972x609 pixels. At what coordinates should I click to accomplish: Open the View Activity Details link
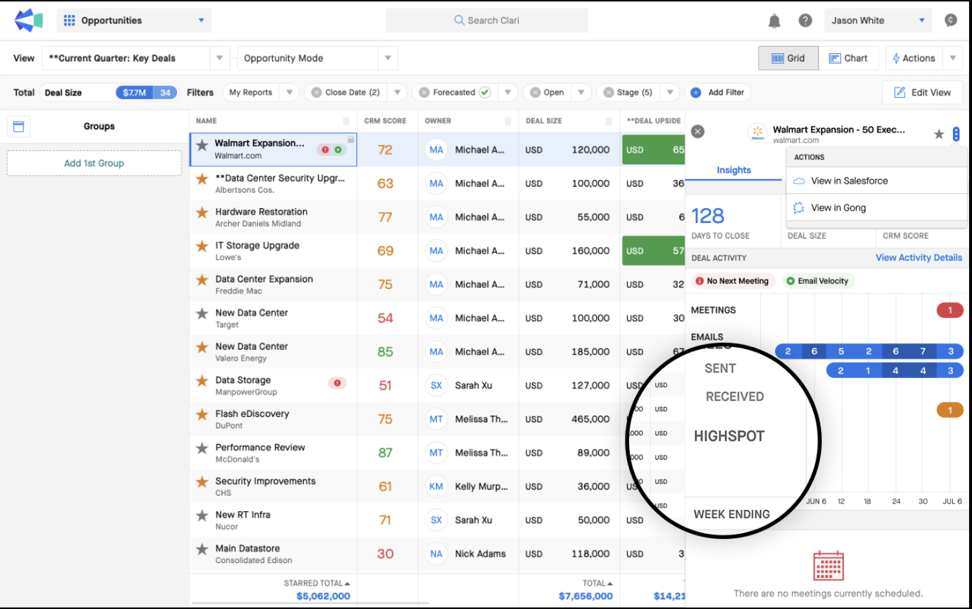pyautogui.click(x=919, y=258)
